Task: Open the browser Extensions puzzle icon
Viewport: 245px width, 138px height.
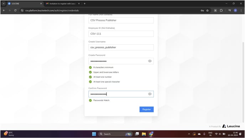Action: (221, 10)
